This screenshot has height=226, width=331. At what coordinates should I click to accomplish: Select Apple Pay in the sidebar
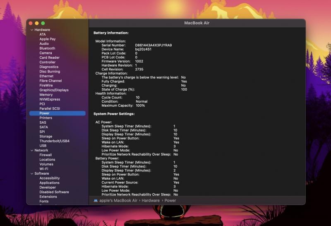point(48,39)
